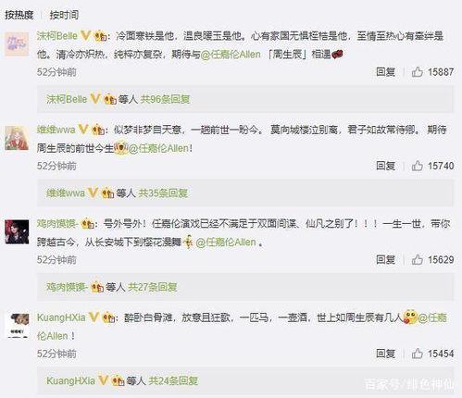Click thumbs-up icon beside 15740

[417, 166]
